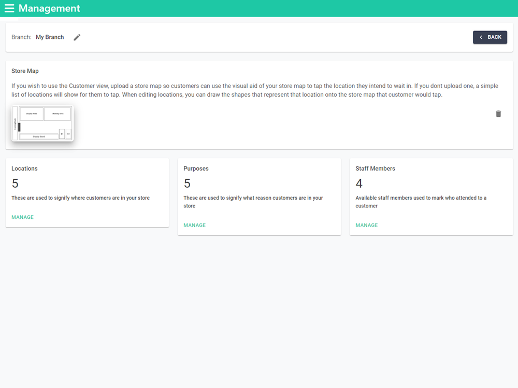518x388 pixels.
Task: Click the Staff Members card heading
Action: pyautogui.click(x=375, y=169)
